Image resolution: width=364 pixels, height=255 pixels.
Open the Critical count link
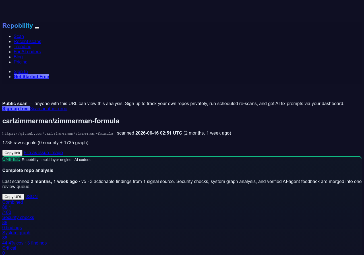click(x=9, y=248)
